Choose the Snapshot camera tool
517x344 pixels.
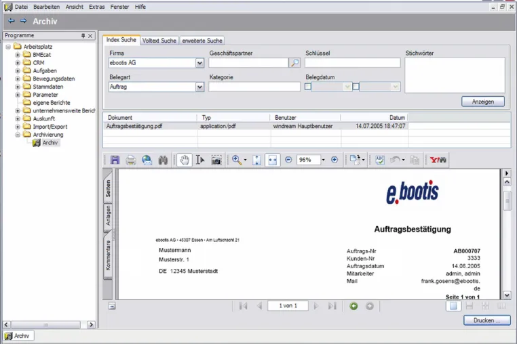tap(216, 160)
